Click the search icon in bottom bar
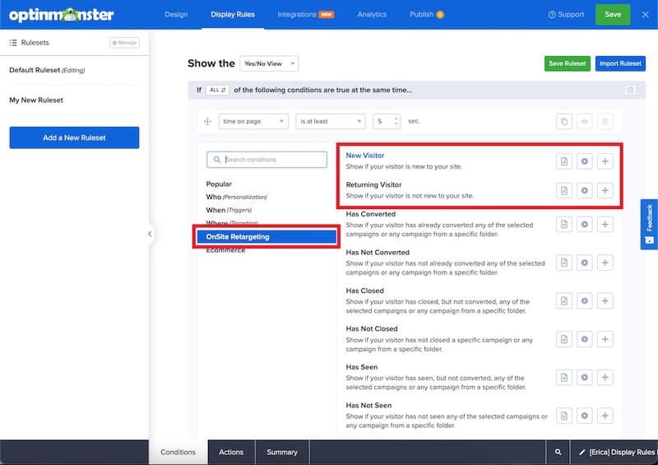This screenshot has height=465, width=658. 558,453
